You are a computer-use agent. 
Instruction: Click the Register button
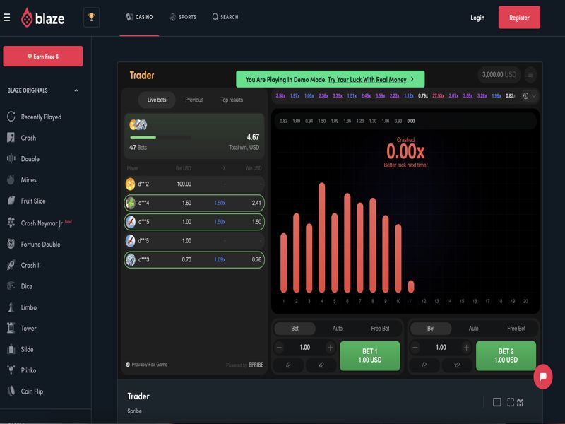tap(519, 17)
